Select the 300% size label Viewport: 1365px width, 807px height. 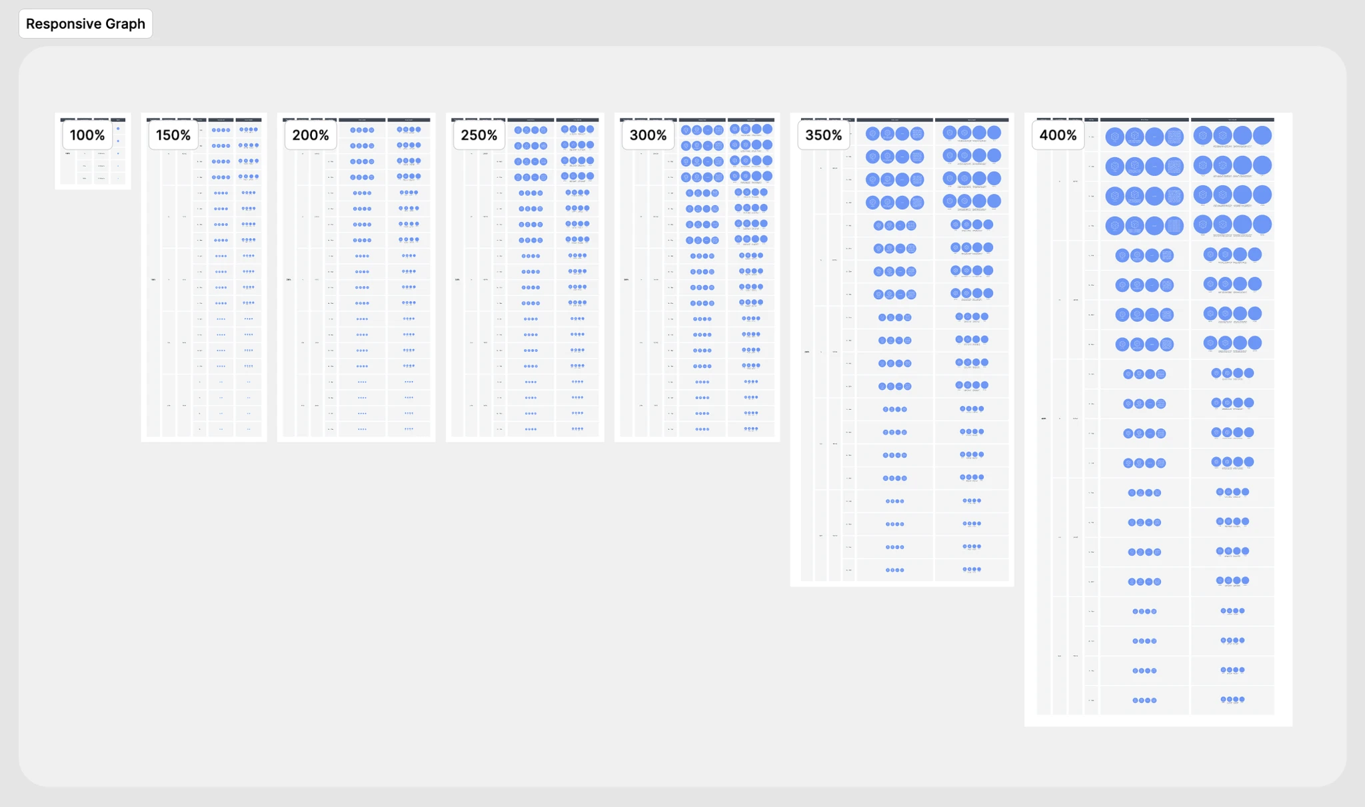pyautogui.click(x=648, y=135)
